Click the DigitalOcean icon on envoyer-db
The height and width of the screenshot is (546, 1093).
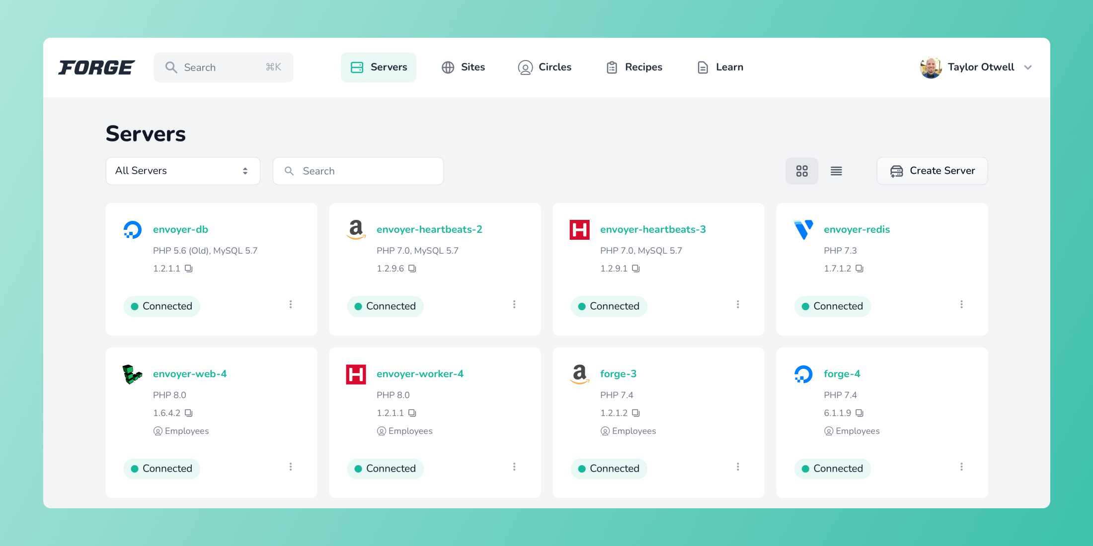pyautogui.click(x=132, y=229)
